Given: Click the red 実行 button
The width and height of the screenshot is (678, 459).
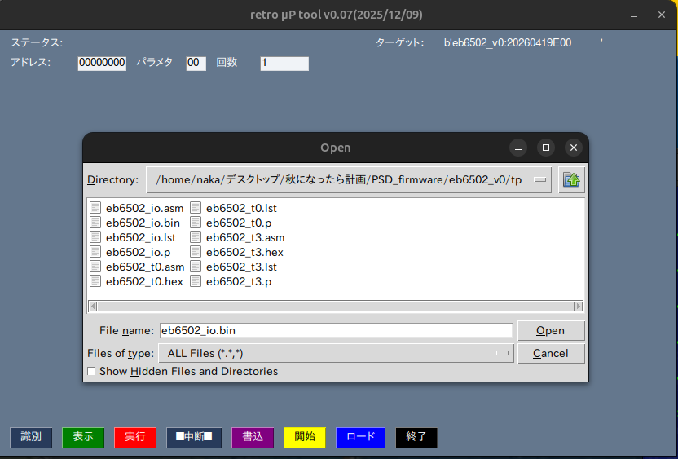Looking at the screenshot, I should point(135,438).
